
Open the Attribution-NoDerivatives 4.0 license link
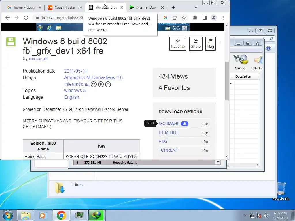click(x=93, y=78)
